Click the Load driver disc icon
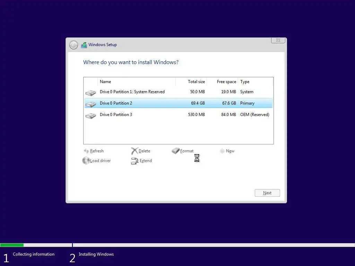This screenshot has height=266, width=355. coord(86,161)
